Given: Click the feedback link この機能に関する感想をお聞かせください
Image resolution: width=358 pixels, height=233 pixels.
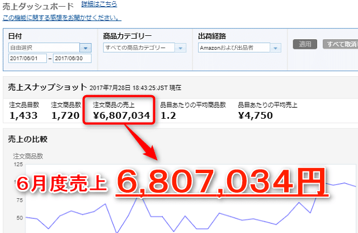Looking at the screenshot, I should tap(61, 17).
